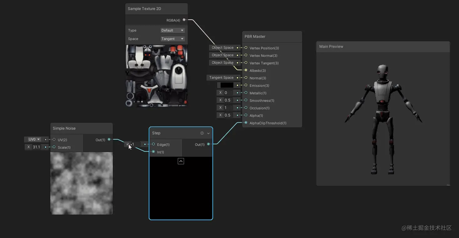Click the Simple Noise UV(2) port
Screen dimensions: 459x238
[54, 140]
